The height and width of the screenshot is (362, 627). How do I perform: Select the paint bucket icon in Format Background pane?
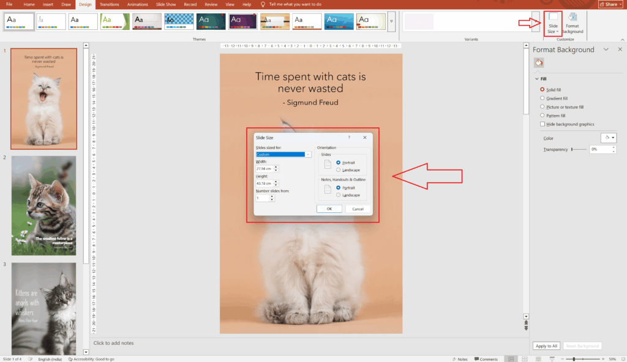pyautogui.click(x=538, y=62)
